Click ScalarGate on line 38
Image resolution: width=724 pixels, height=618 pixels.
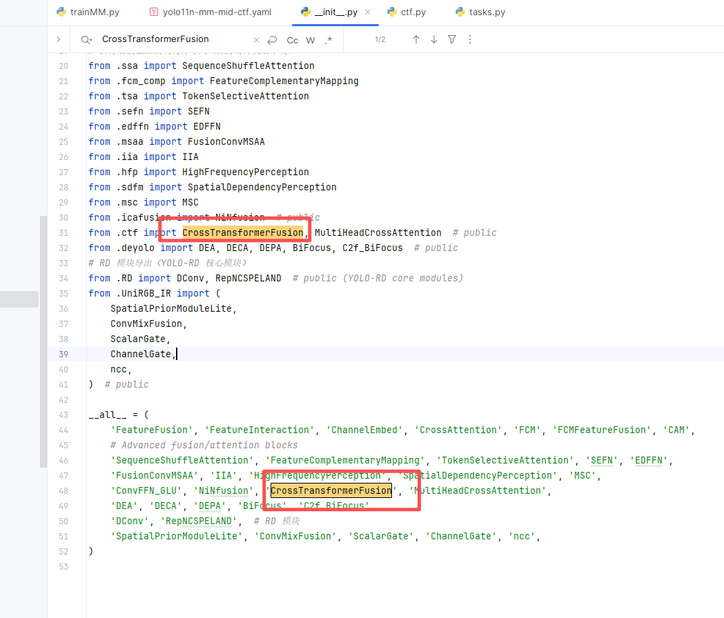138,339
